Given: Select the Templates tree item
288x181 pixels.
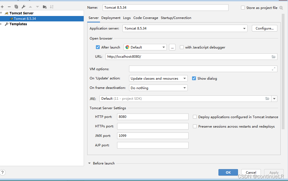Looking at the screenshot, I should [x=18, y=24].
